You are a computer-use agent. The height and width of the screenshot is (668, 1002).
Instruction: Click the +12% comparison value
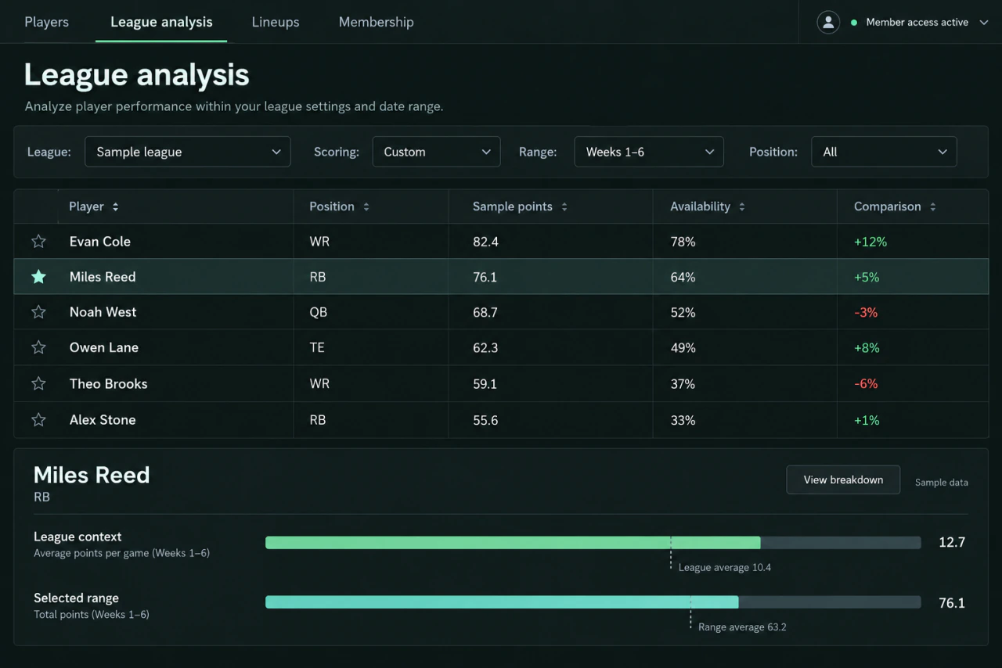870,242
